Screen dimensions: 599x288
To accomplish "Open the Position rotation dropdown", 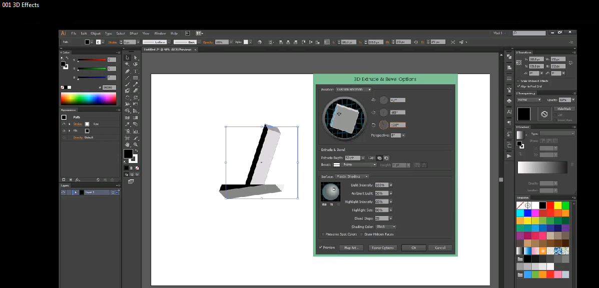I will [353, 89].
